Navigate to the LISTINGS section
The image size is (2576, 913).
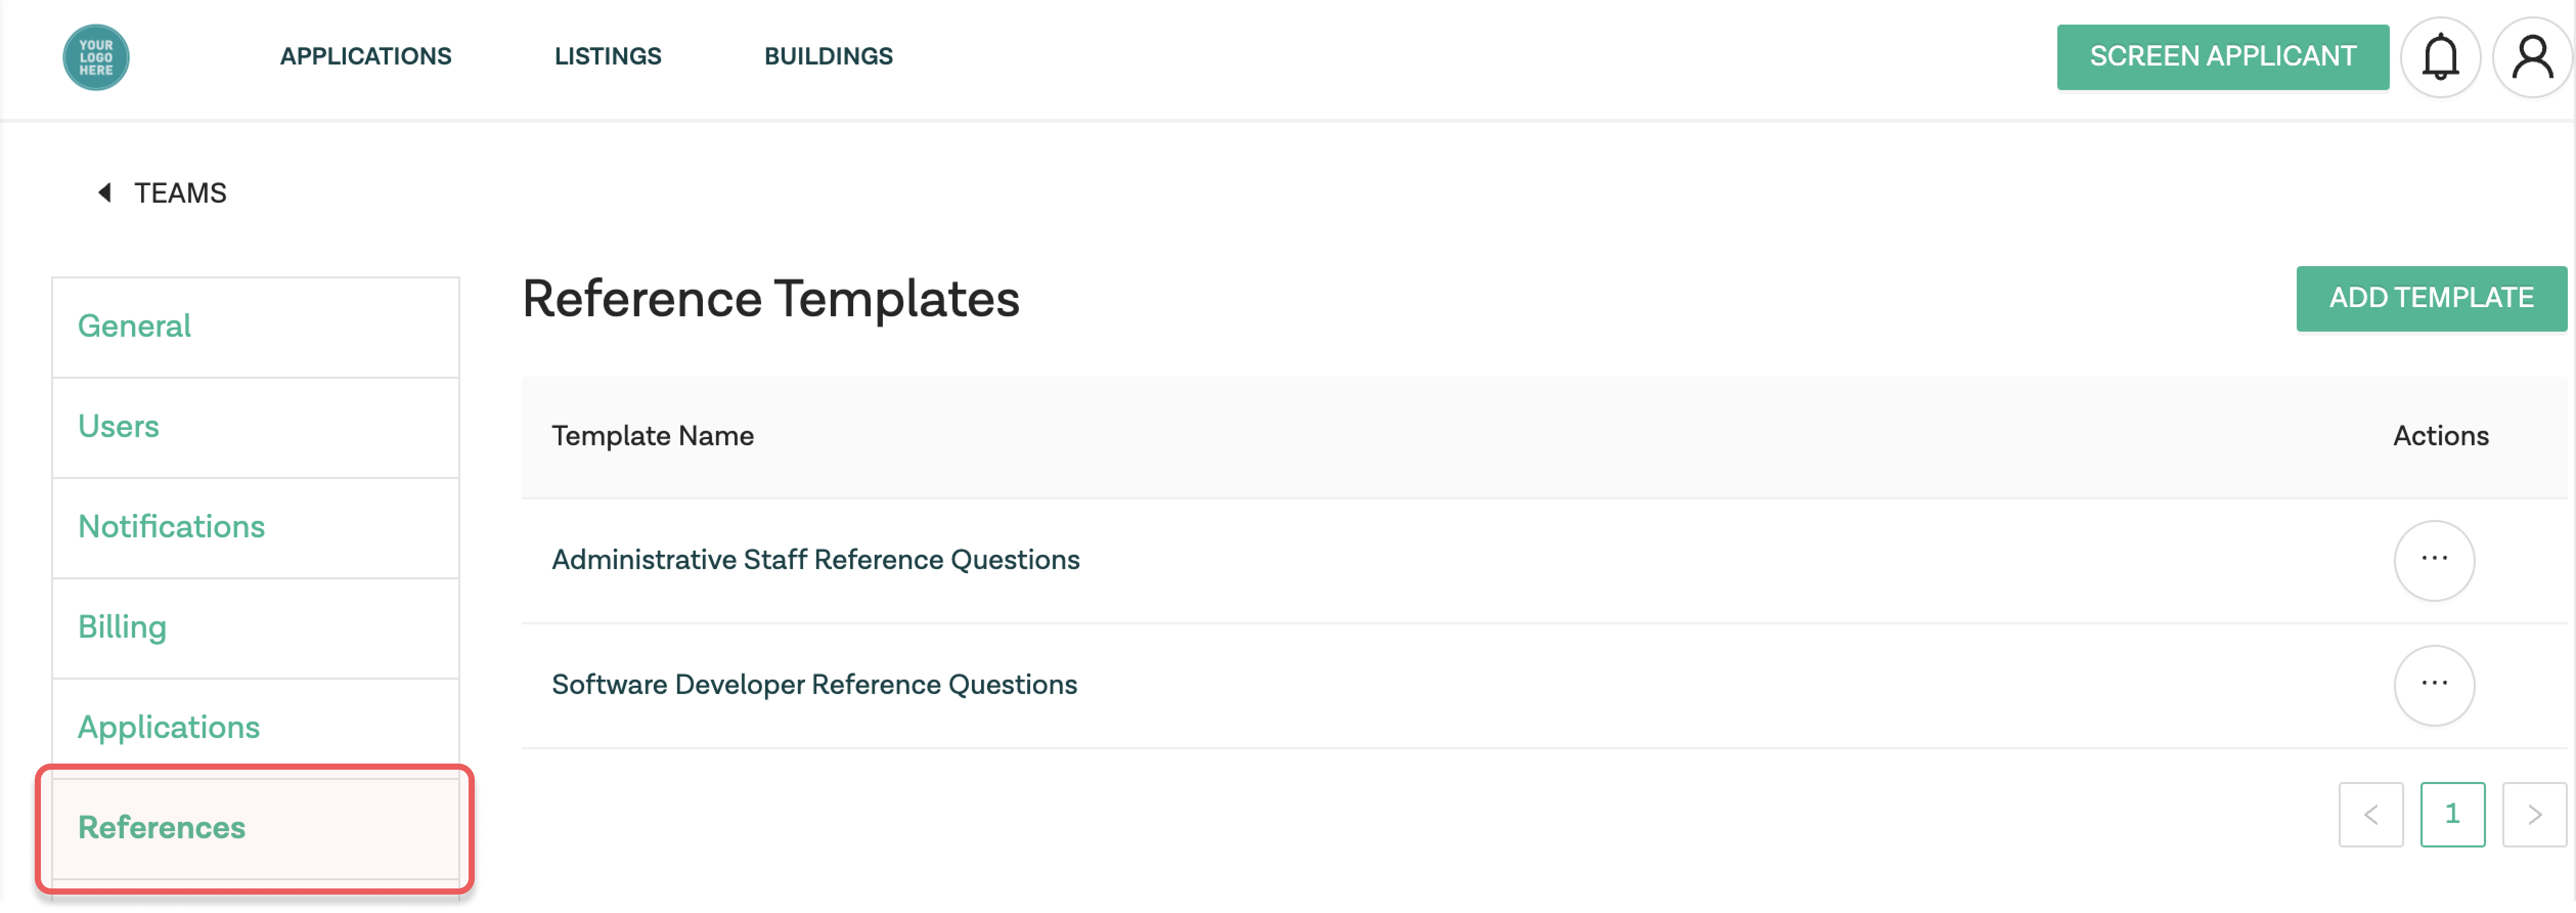click(x=608, y=56)
